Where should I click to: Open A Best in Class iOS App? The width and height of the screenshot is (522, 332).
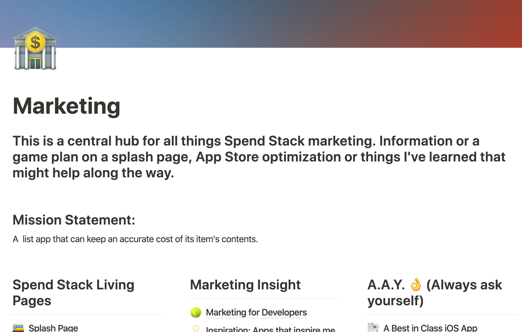pos(430,328)
